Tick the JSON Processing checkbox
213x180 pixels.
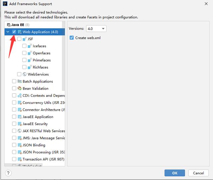pos(14,152)
